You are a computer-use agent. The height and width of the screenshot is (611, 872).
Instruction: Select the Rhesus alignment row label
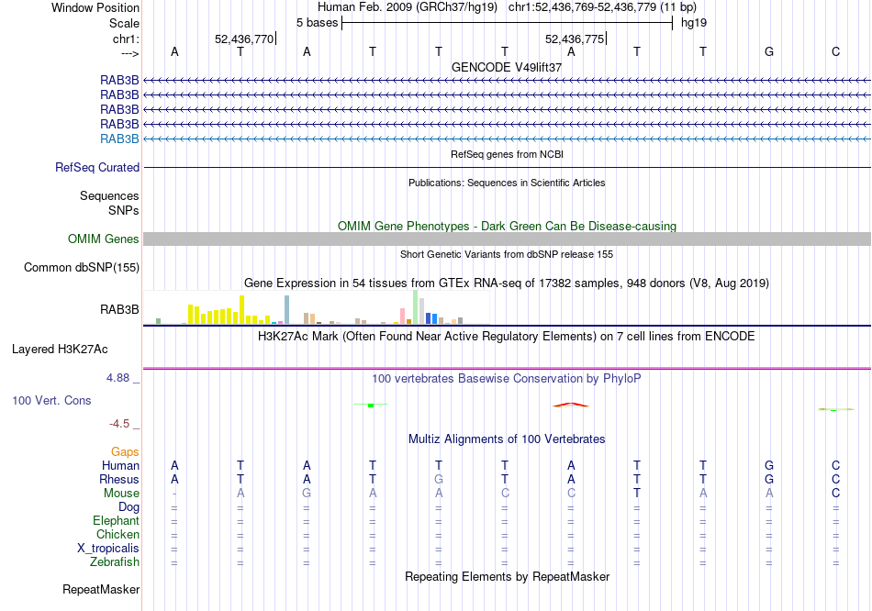[119, 479]
